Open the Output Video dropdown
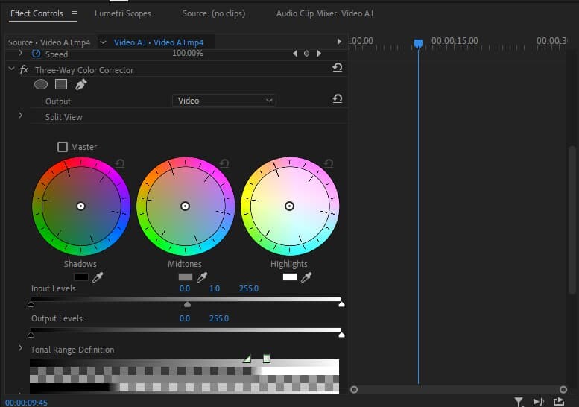This screenshot has height=407, width=579. 224,100
